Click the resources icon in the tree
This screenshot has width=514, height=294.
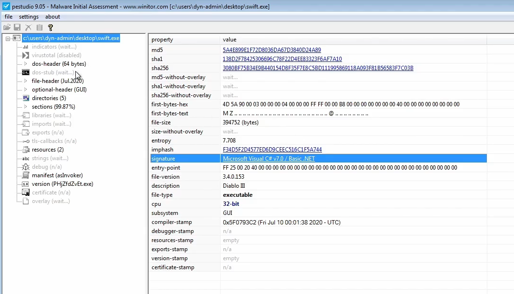[26, 150]
